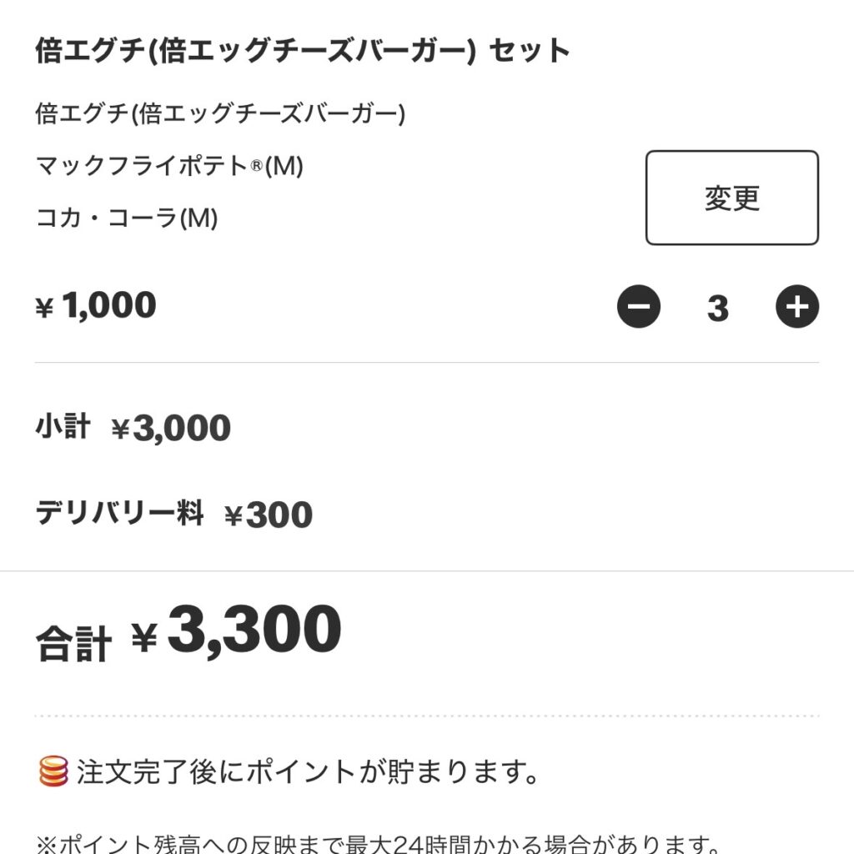Tap the デリバリー料 label
This screenshot has height=854, width=854.
point(119,513)
